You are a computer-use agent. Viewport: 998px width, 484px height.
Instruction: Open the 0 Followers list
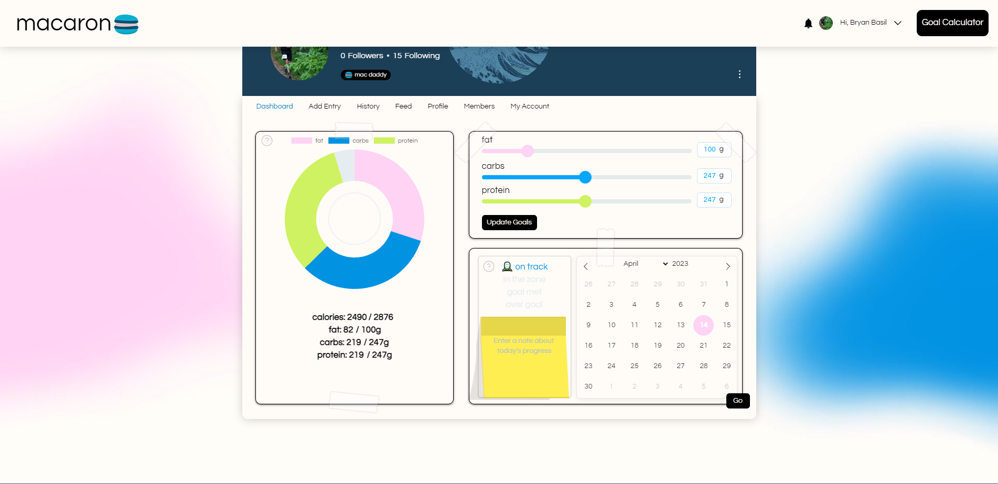(x=362, y=56)
